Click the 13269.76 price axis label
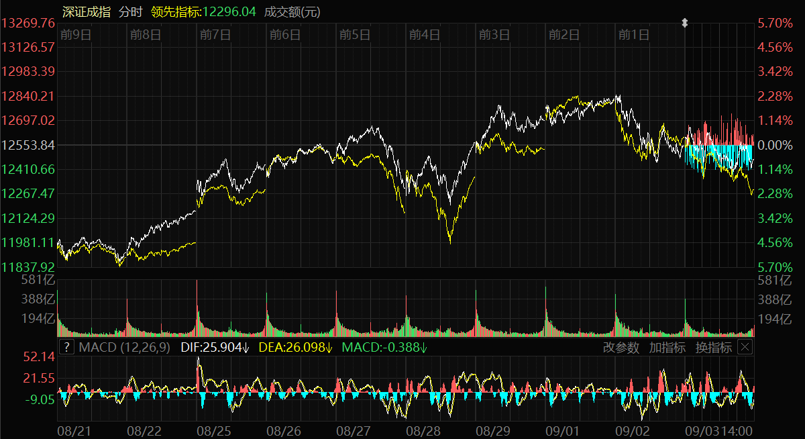Viewport: 805px width, 439px height. click(x=28, y=23)
